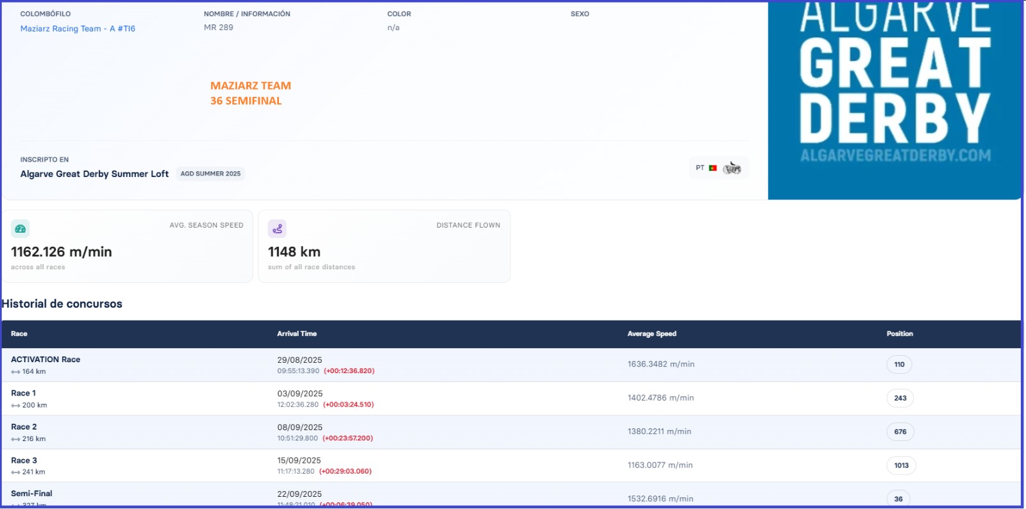
Task: Click the average speed 1402.4786 m/min
Action: coord(660,398)
